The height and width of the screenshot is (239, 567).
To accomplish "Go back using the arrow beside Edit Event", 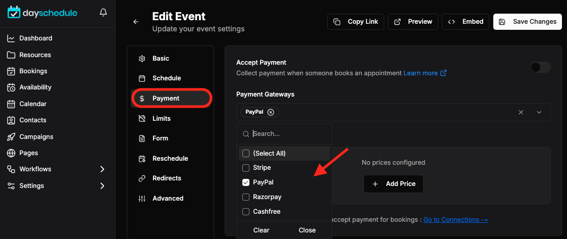I will point(136,22).
